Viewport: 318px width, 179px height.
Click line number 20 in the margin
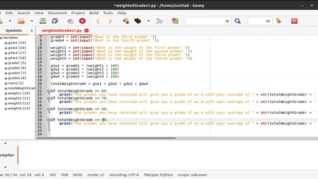tap(40, 84)
